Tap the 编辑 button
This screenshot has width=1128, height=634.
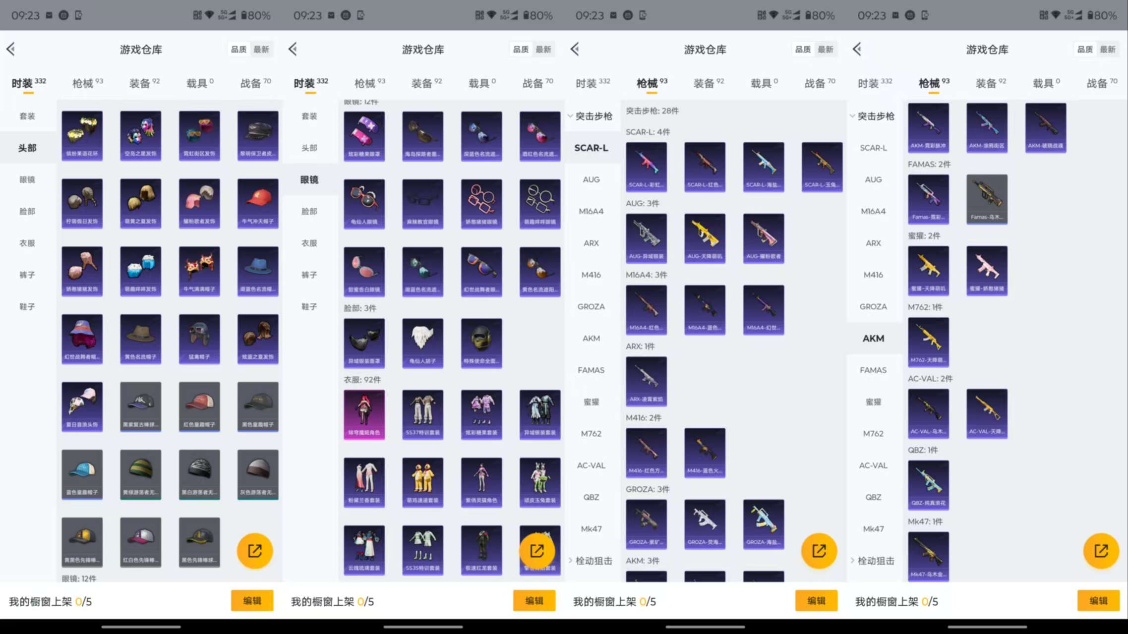pyautogui.click(x=252, y=601)
